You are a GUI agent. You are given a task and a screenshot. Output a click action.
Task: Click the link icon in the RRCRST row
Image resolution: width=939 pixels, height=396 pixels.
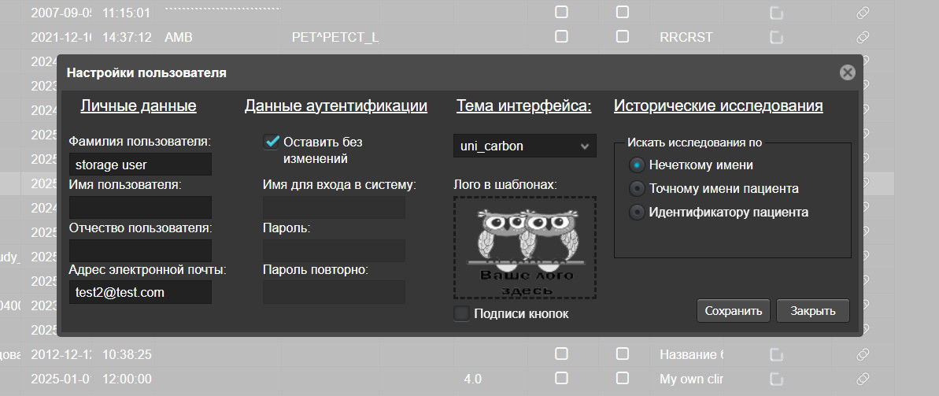click(863, 37)
